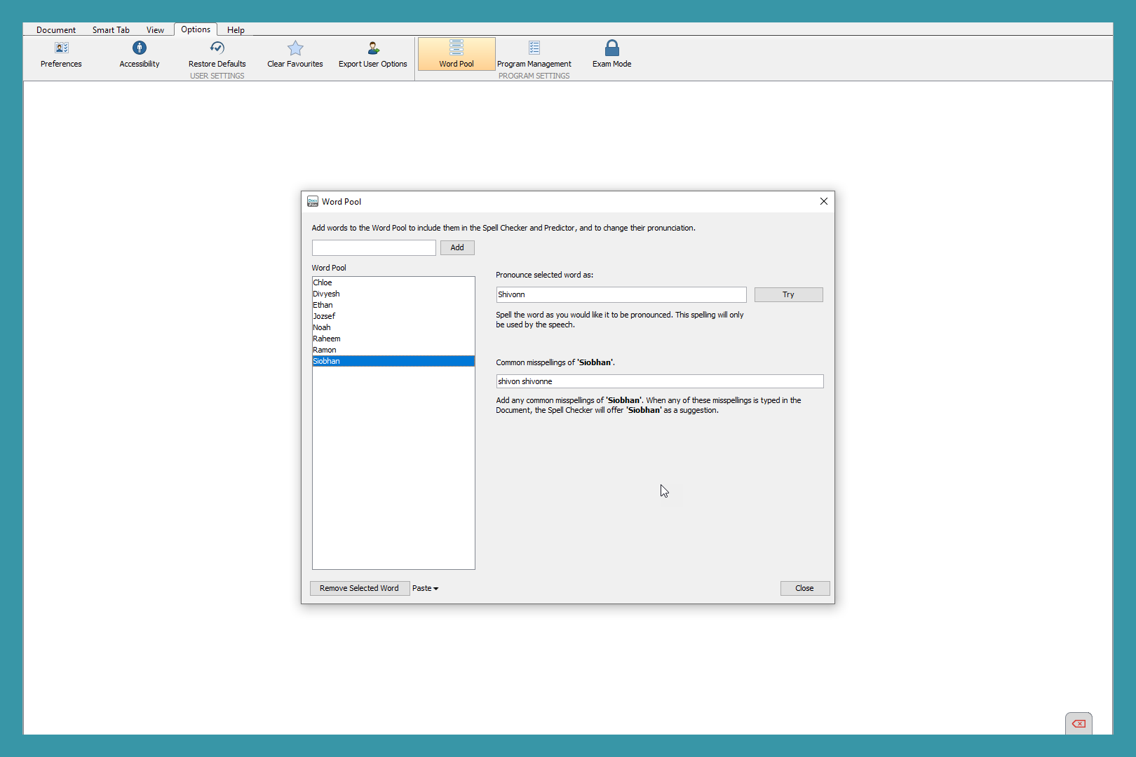Expand the Paste dropdown
The width and height of the screenshot is (1136, 757).
click(x=425, y=588)
